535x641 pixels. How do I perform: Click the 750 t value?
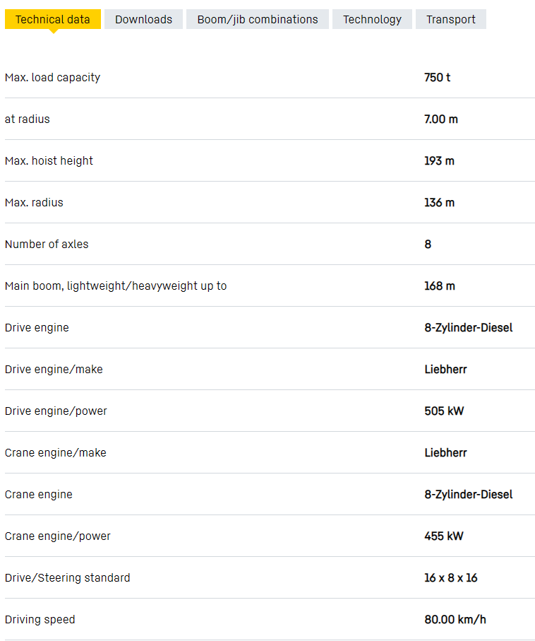(437, 77)
